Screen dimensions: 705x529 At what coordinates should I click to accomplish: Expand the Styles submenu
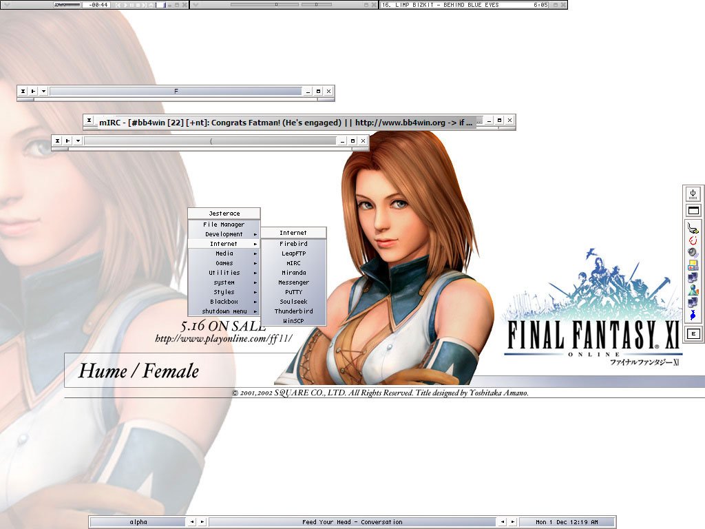pos(224,292)
